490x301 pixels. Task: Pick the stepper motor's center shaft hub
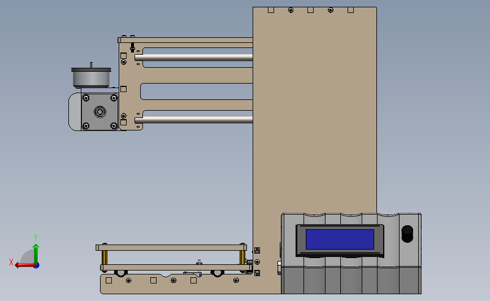click(99, 111)
